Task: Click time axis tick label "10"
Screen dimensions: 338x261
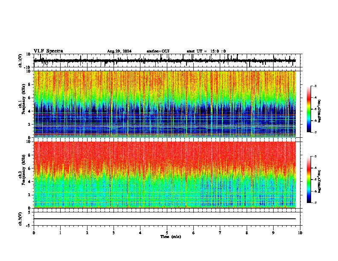Action: (300, 233)
